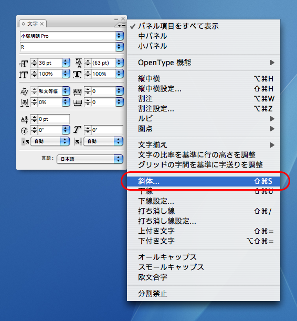Screen dimensions: 297x321
Task: Select 小パネル from the menu
Action: coord(204,46)
